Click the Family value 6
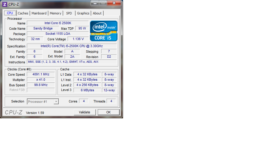Viewport: 255px width, 159px height. 35,51
